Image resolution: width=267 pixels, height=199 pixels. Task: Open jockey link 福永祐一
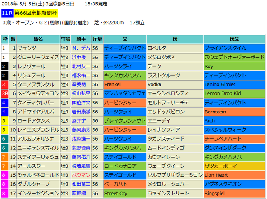coord(81,75)
